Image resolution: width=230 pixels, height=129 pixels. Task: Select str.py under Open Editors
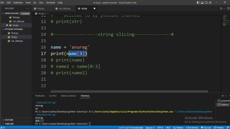[x=16, y=25]
